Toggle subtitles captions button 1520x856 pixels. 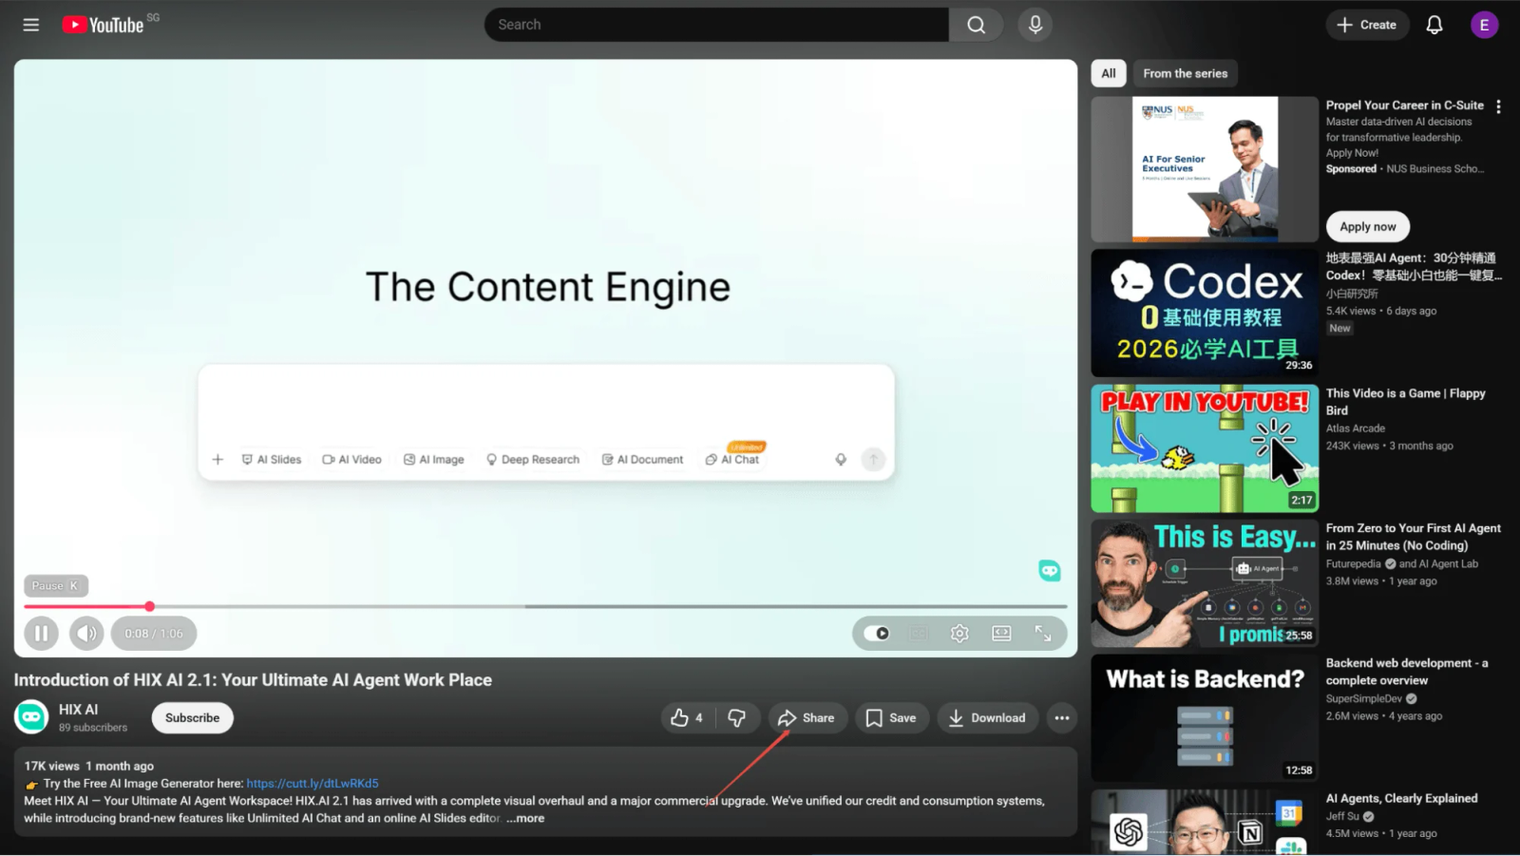point(919,634)
